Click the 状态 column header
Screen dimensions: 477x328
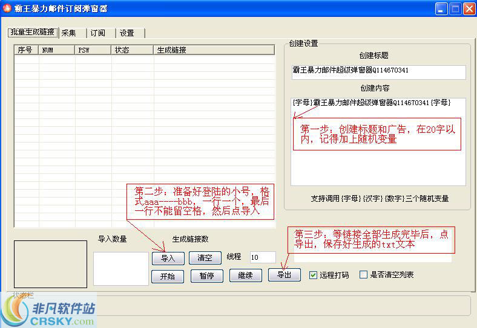click(x=133, y=50)
